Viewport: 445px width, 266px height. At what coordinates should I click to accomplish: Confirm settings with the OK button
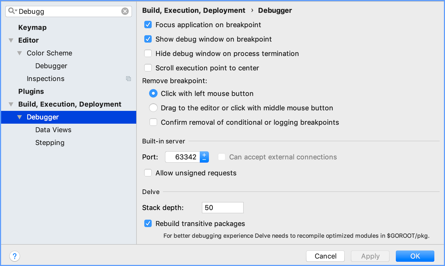[415, 256]
